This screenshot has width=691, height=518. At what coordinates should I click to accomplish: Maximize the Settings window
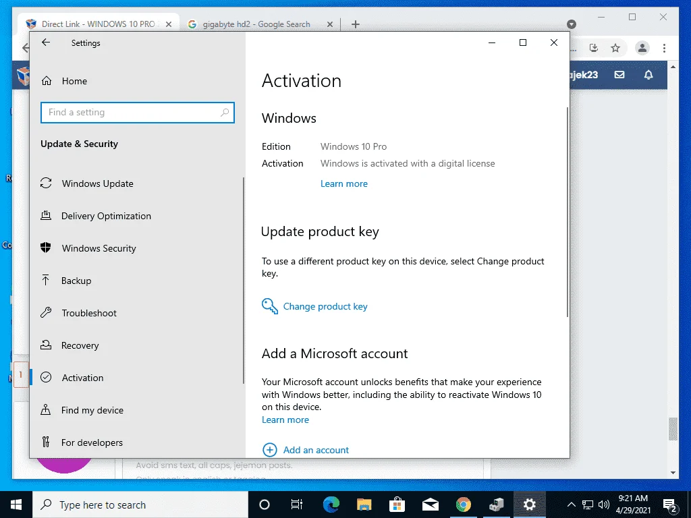[523, 42]
